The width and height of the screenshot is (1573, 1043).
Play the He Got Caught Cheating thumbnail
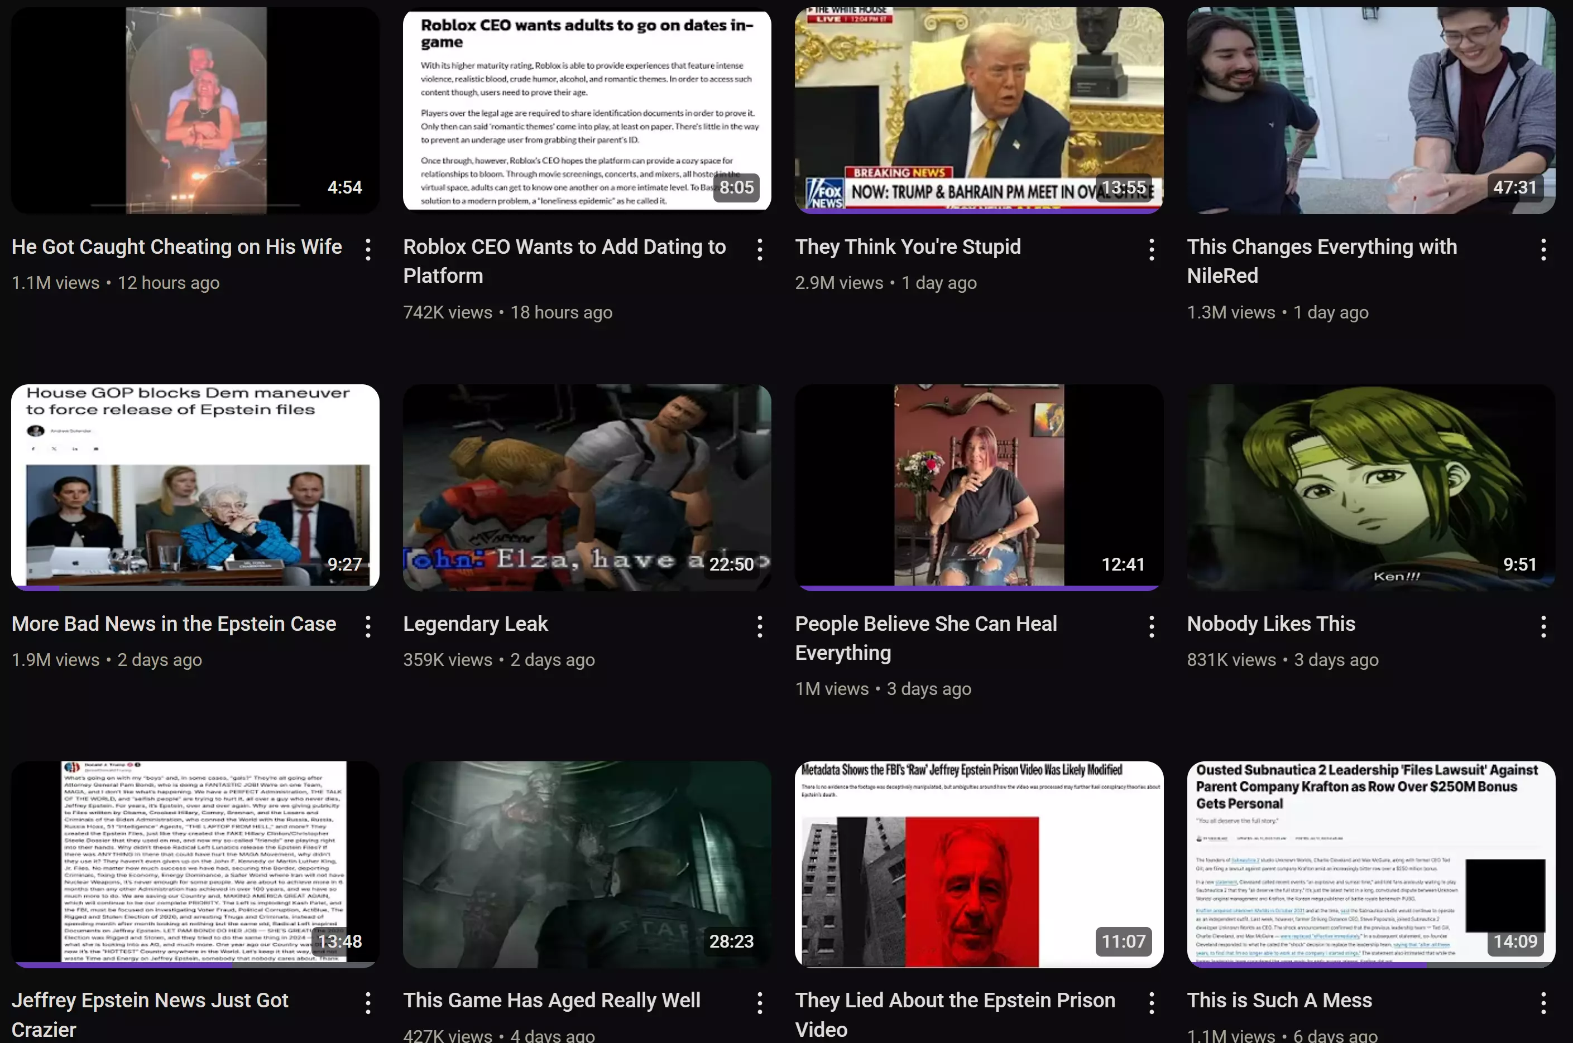(195, 110)
